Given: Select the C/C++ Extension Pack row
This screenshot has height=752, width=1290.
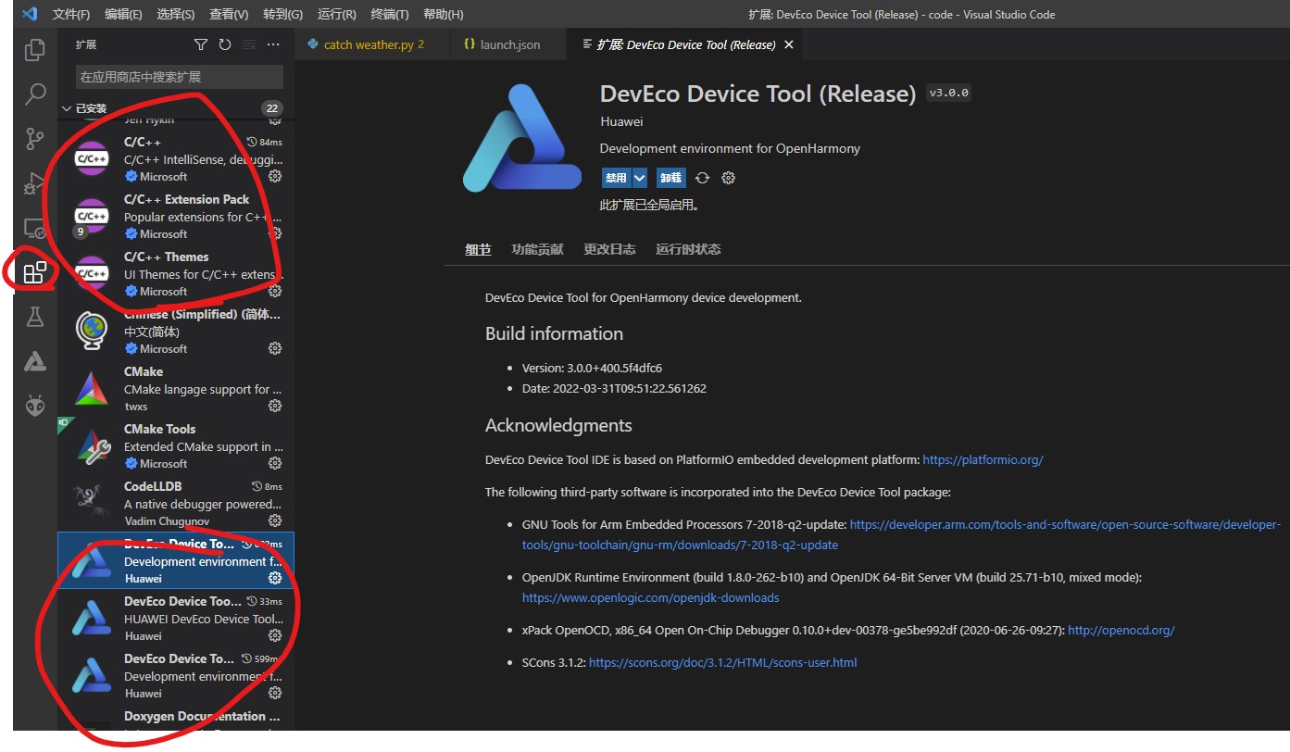Looking at the screenshot, I should pyautogui.click(x=176, y=217).
